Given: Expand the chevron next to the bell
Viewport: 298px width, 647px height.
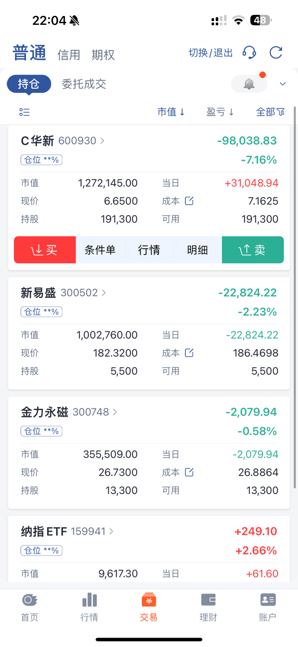Looking at the screenshot, I should pos(282,84).
